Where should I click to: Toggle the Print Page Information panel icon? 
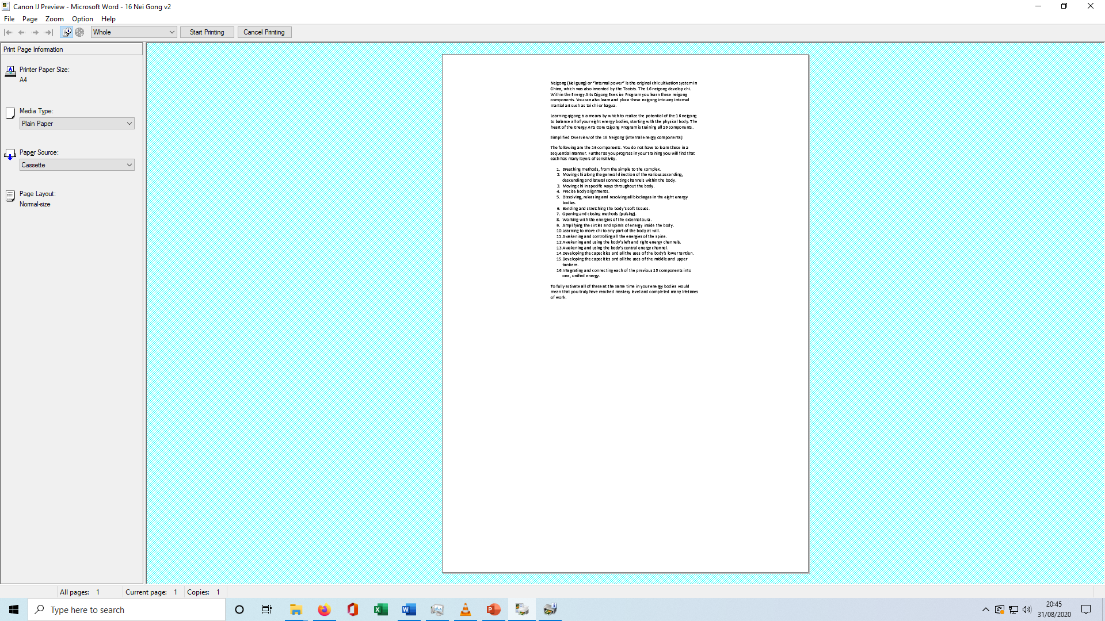[67, 32]
